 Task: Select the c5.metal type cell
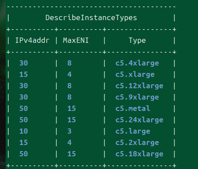(x=133, y=108)
